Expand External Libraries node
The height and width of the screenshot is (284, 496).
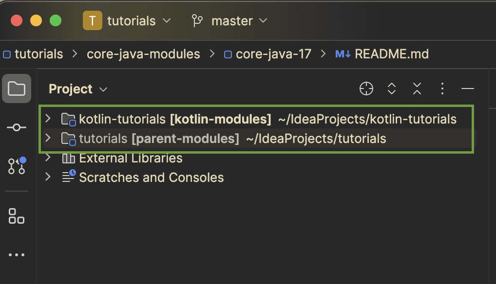click(48, 158)
